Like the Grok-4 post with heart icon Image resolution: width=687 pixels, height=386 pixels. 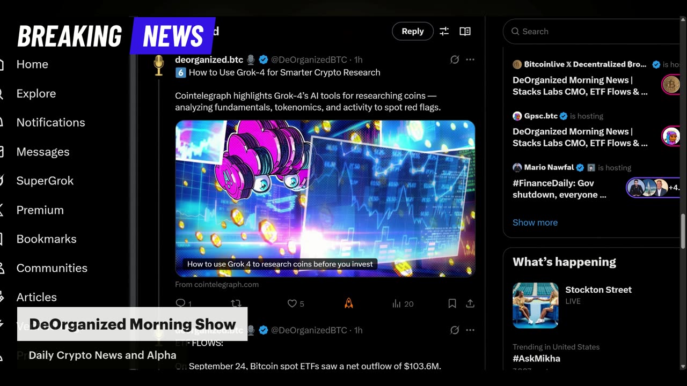[x=292, y=303]
